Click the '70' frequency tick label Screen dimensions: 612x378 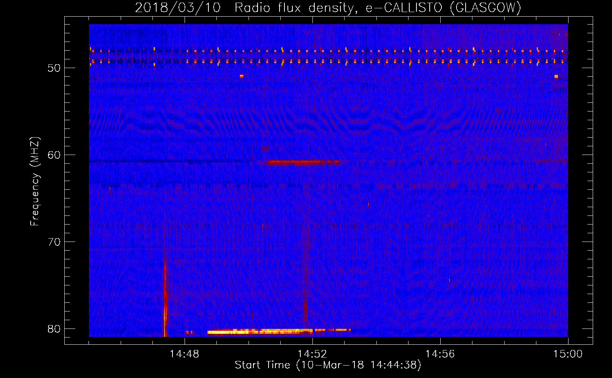[x=54, y=242]
